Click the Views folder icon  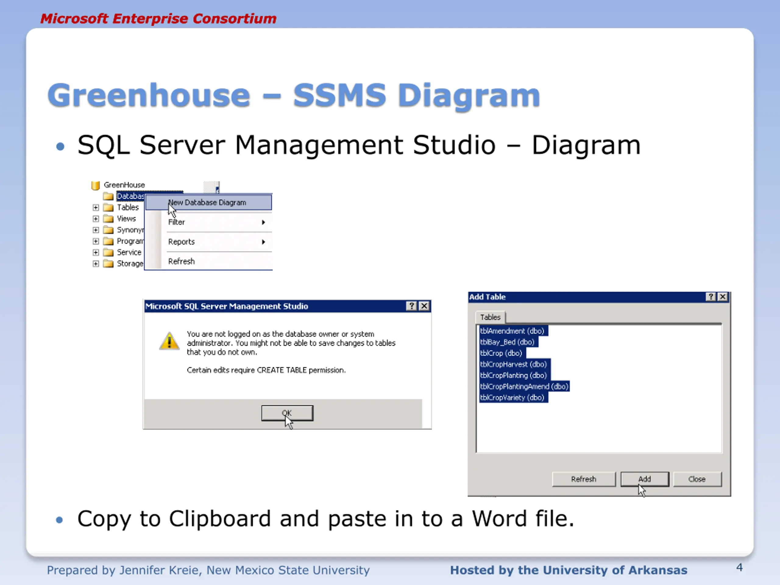pos(108,219)
